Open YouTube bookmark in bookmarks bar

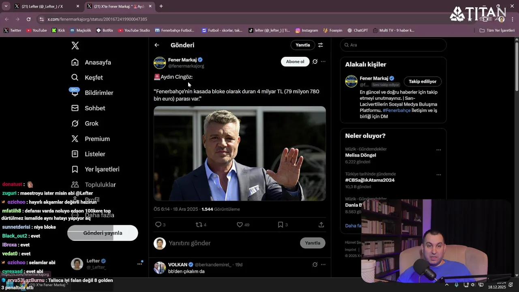click(x=36, y=30)
